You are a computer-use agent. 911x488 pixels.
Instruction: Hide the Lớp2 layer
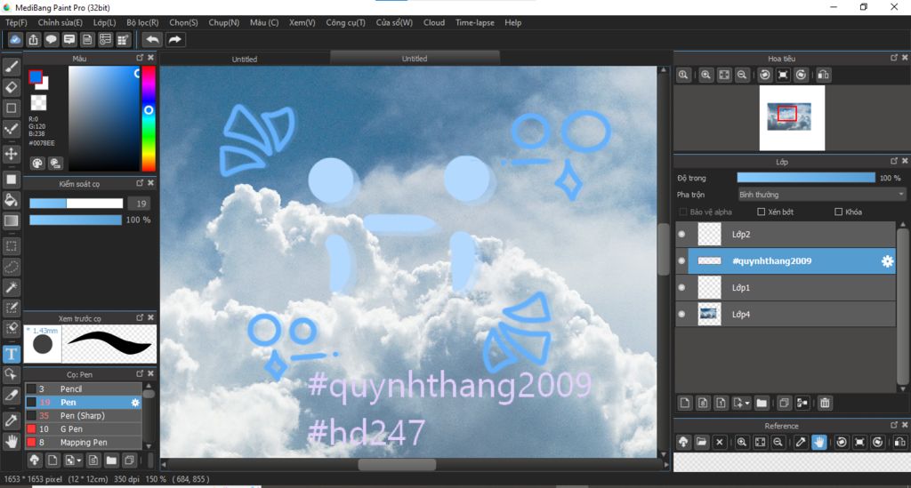click(682, 235)
